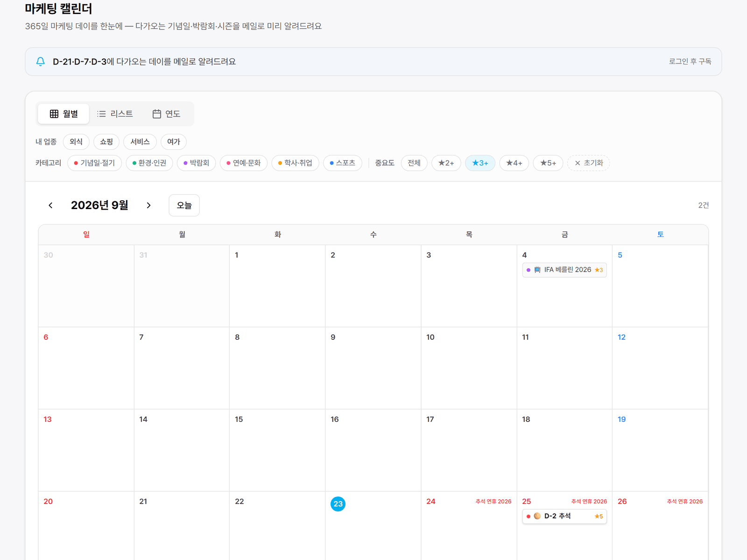
Task: Click the calendar icon on 연도 tab
Action: pos(157,114)
